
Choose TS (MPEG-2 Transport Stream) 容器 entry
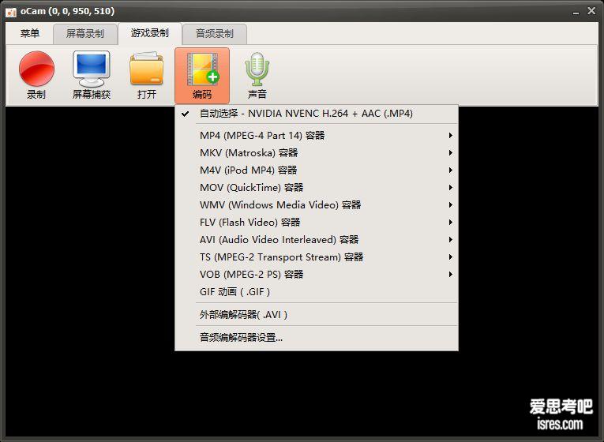pyautogui.click(x=317, y=257)
